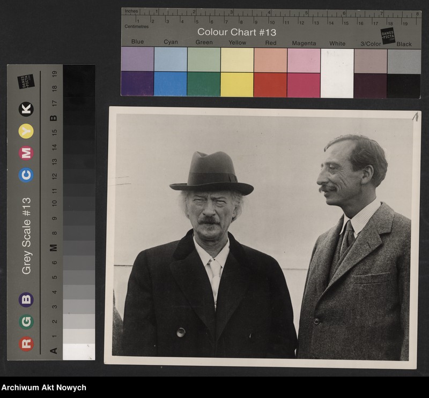This screenshot has width=429, height=398.
Task: Click the large button on the dark overcoat
Action: click(181, 333)
